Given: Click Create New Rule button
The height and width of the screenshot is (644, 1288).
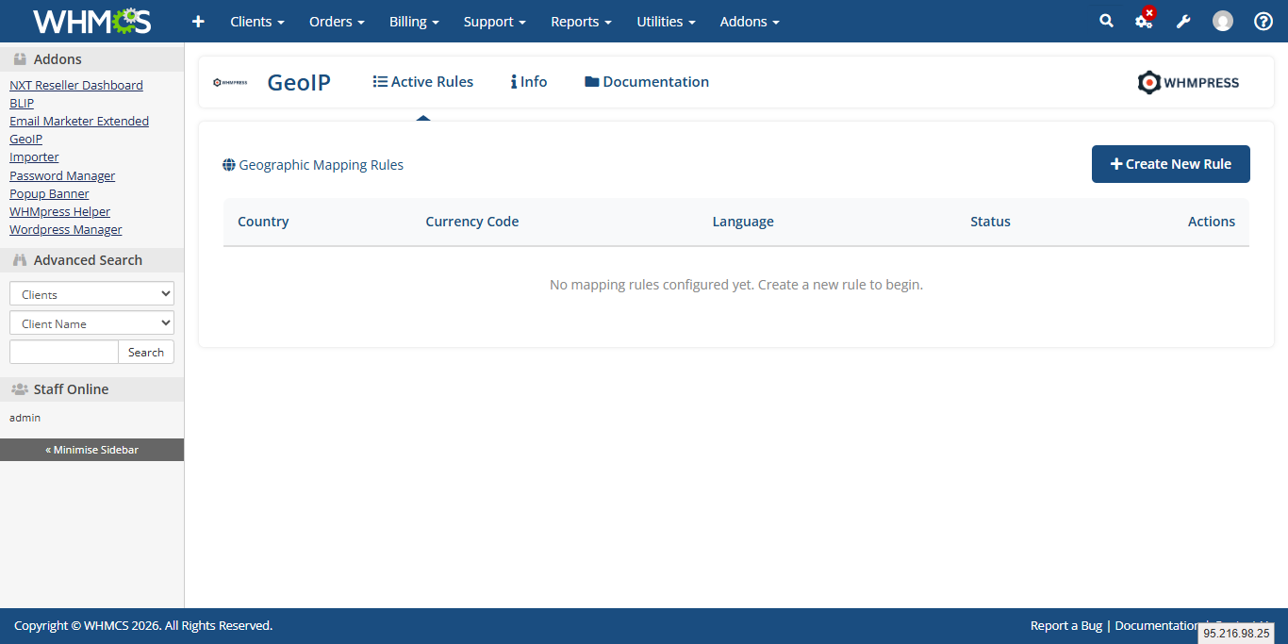Looking at the screenshot, I should click(x=1170, y=164).
